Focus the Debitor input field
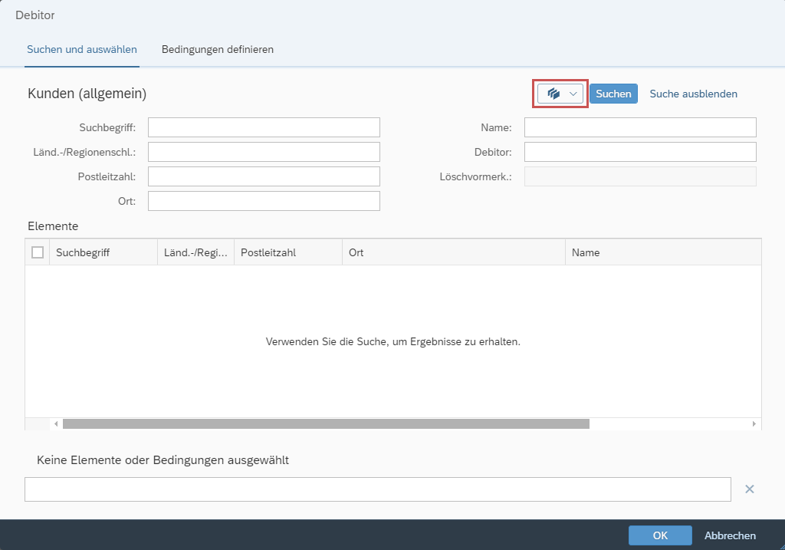Viewport: 785px width, 550px height. (x=640, y=152)
